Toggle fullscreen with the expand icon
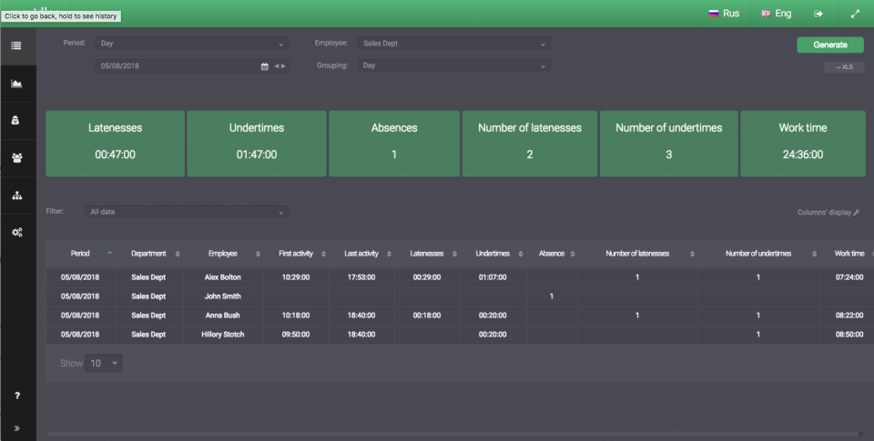This screenshot has width=874, height=441. (855, 14)
